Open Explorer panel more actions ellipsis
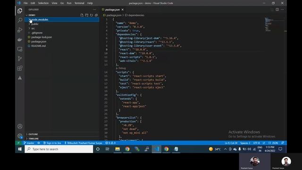Viewport: 302px width, 170px height. [x=94, y=9]
